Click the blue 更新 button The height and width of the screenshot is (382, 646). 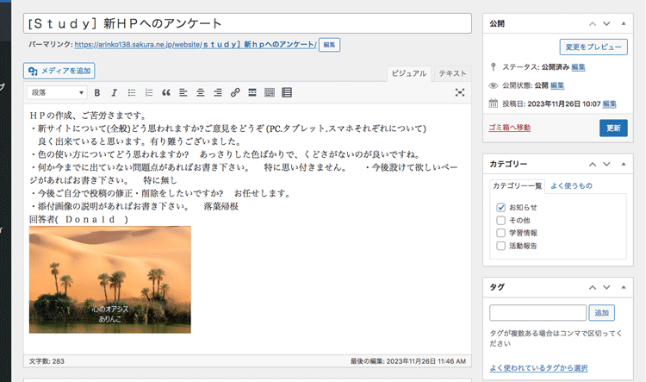[612, 128]
